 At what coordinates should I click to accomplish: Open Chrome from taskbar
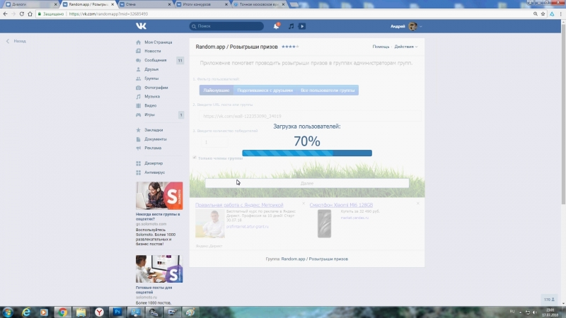point(62,312)
